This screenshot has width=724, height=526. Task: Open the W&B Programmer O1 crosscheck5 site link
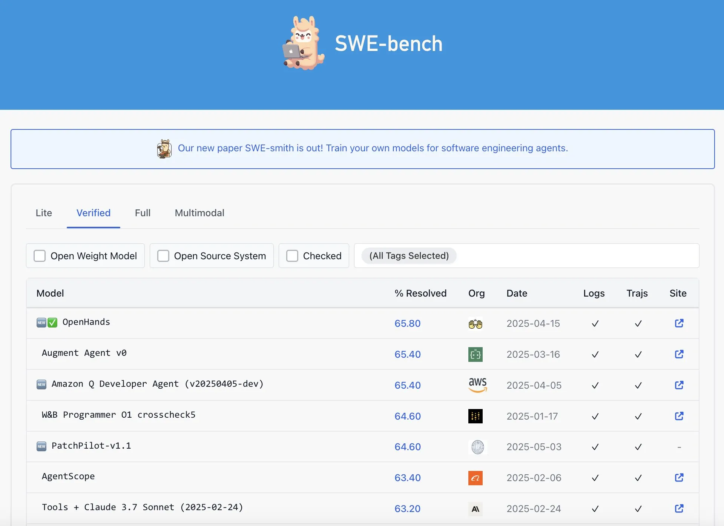pyautogui.click(x=679, y=416)
